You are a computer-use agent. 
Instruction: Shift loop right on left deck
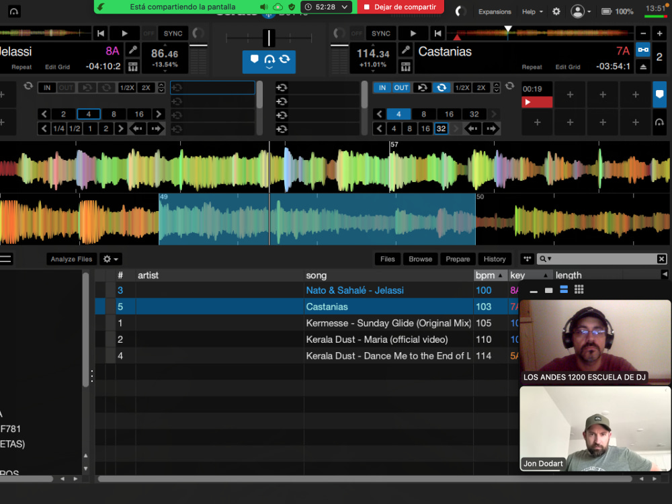156,128
